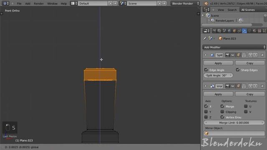Switch to World properties tab
The width and height of the screenshot is (267, 150).
click(x=229, y=31)
